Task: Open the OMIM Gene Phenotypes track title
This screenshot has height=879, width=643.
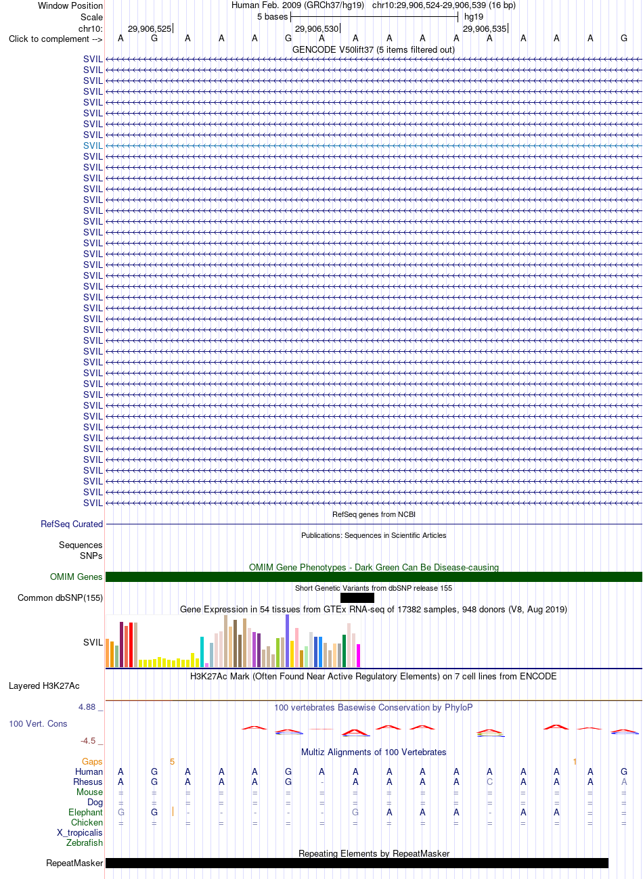Action: point(374,567)
